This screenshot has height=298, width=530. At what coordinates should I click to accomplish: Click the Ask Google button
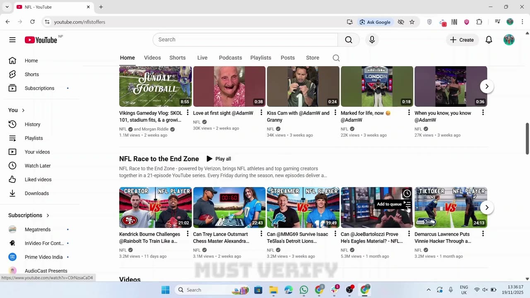pyautogui.click(x=375, y=22)
